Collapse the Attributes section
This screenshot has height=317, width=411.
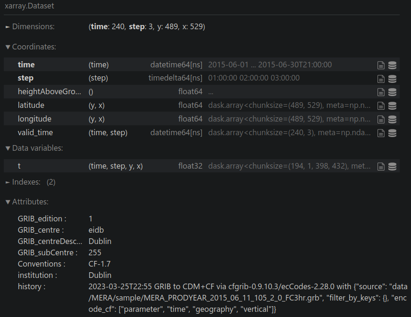click(27, 202)
